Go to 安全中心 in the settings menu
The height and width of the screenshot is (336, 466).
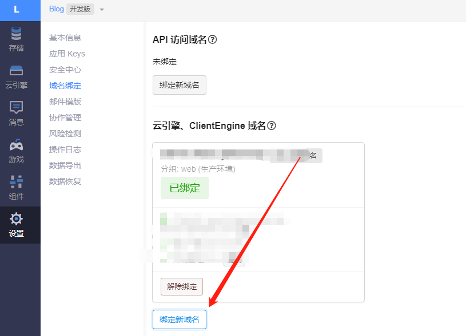(65, 70)
